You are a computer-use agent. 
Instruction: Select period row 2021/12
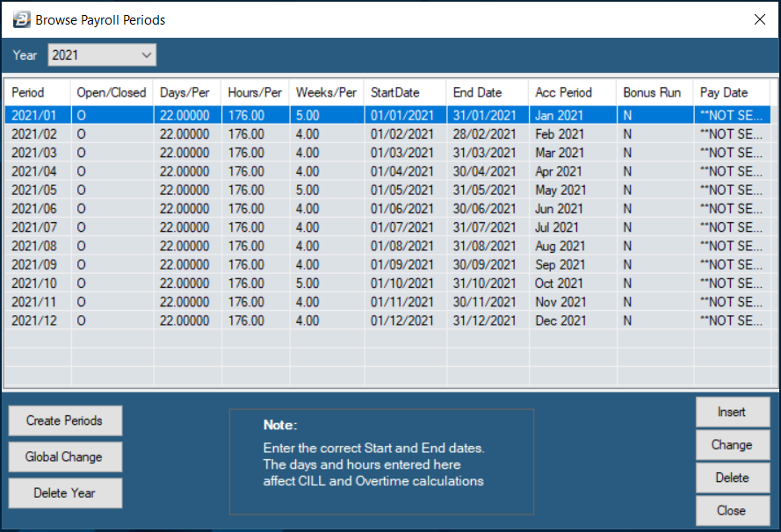point(387,320)
